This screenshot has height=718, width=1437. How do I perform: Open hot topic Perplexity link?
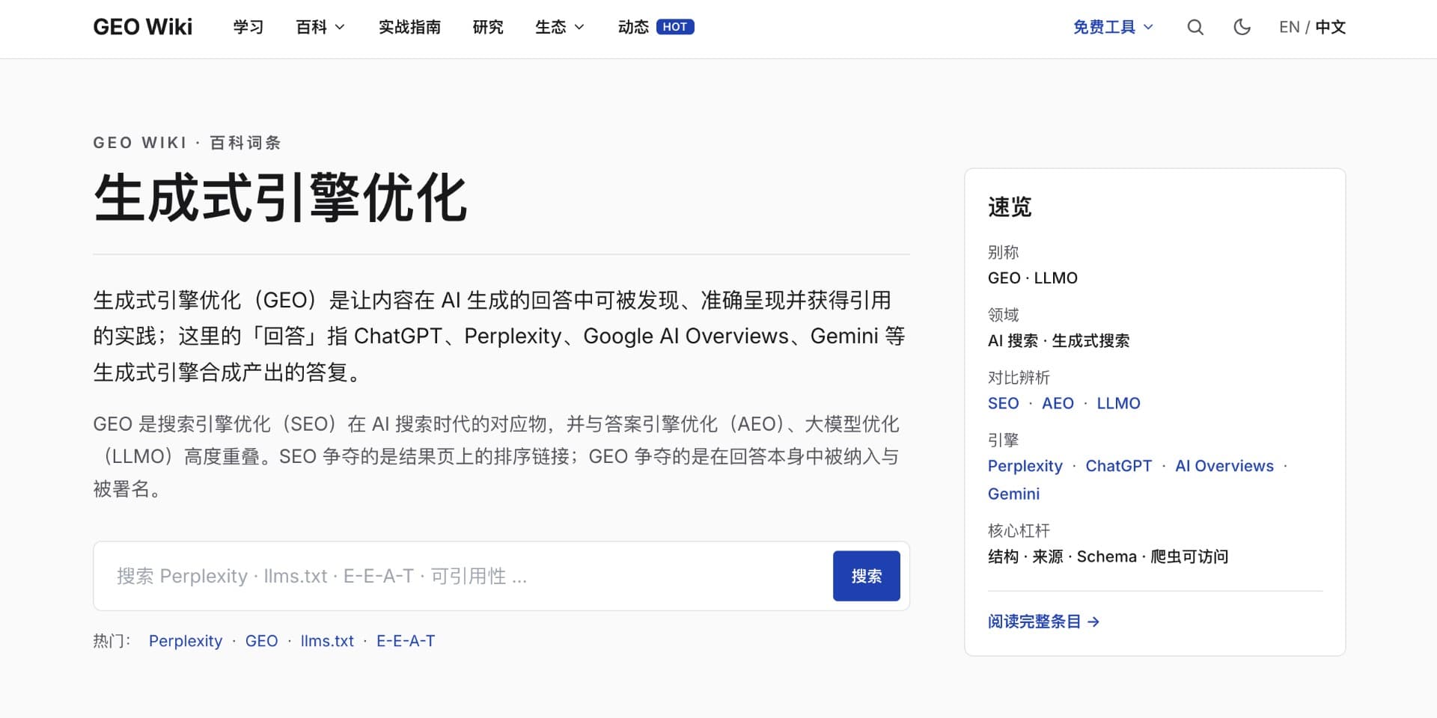pos(186,641)
